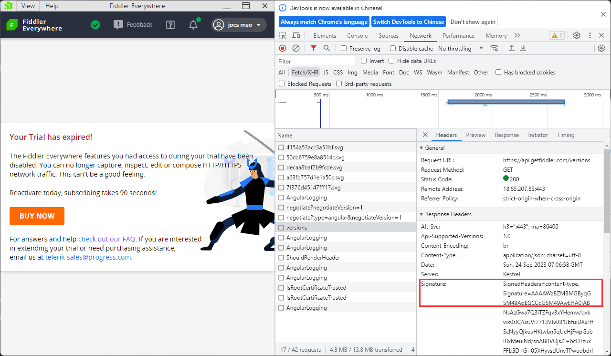
Task: Clear the network log
Action: [x=296, y=48]
